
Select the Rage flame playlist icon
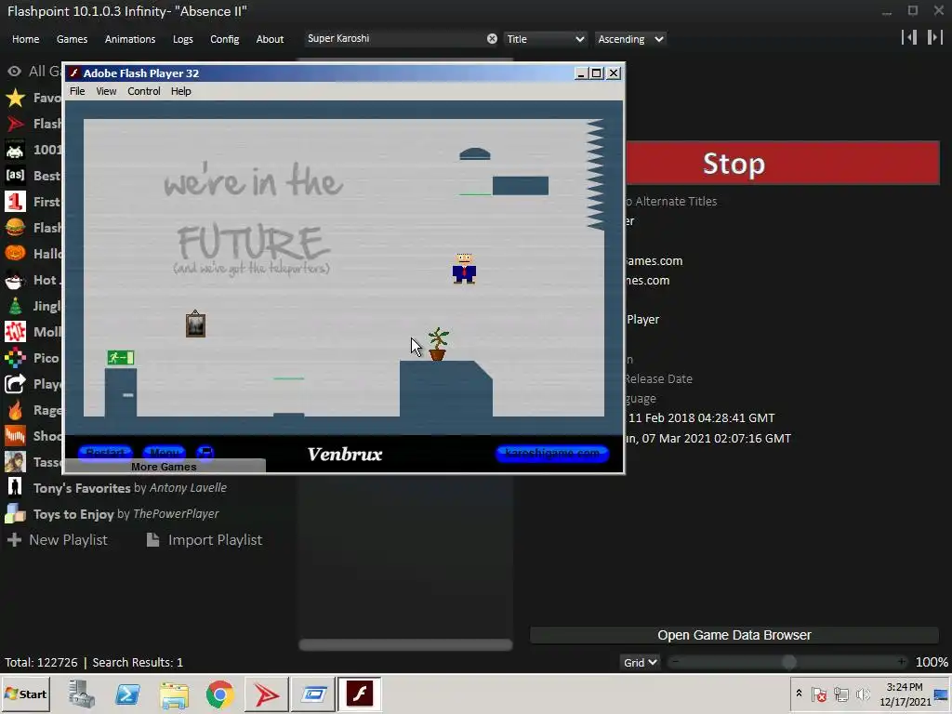coord(15,410)
